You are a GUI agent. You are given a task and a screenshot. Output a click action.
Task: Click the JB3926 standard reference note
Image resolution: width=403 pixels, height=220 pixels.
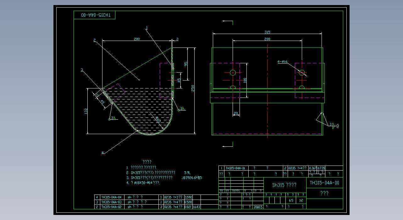click(x=192, y=178)
